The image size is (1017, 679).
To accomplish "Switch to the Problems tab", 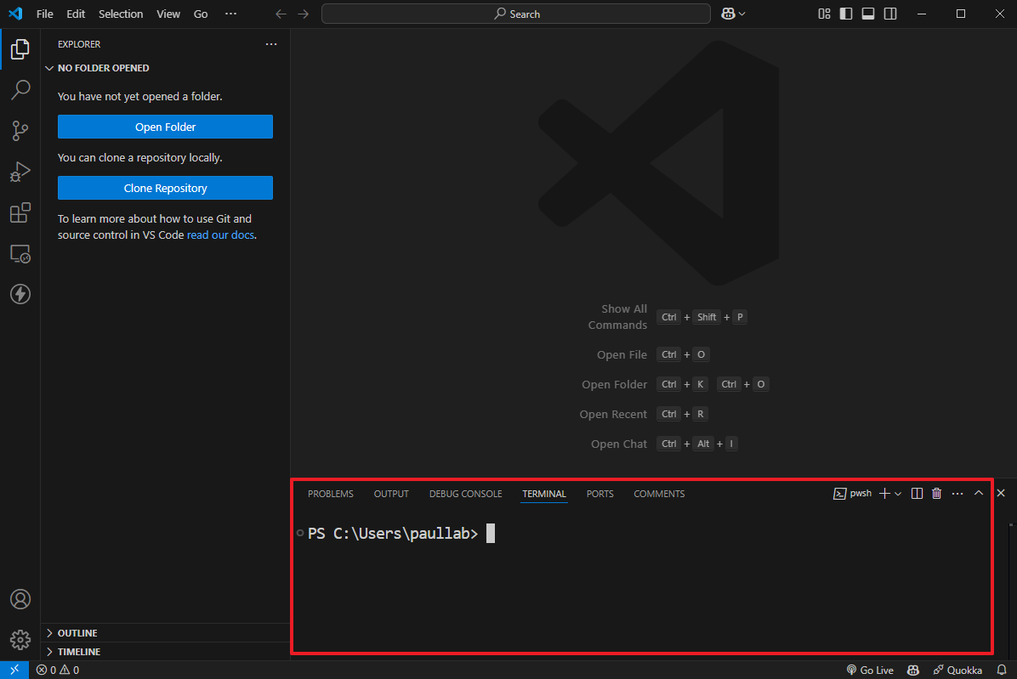I will click(330, 494).
